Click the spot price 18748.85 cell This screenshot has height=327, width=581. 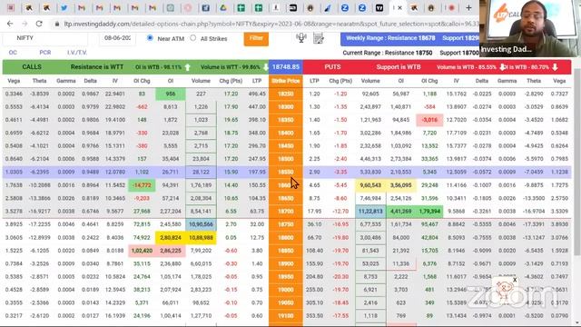(x=286, y=67)
